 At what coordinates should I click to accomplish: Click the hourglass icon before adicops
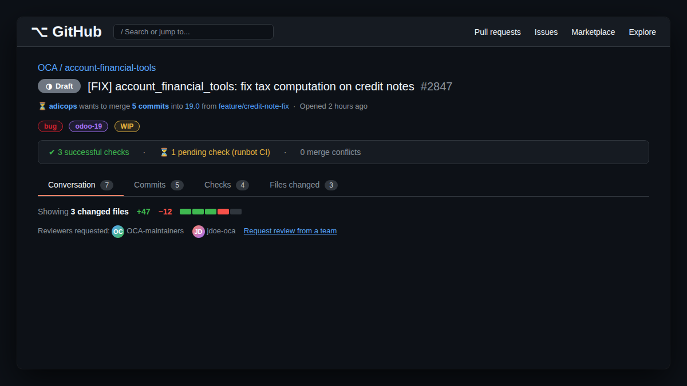pyautogui.click(x=42, y=106)
